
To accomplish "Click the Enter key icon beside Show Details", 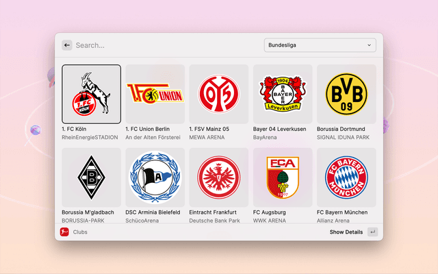I will tap(372, 232).
